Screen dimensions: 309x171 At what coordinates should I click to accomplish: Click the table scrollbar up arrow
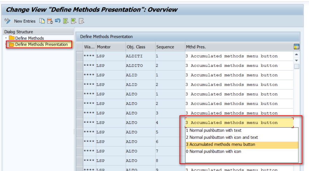point(297,55)
